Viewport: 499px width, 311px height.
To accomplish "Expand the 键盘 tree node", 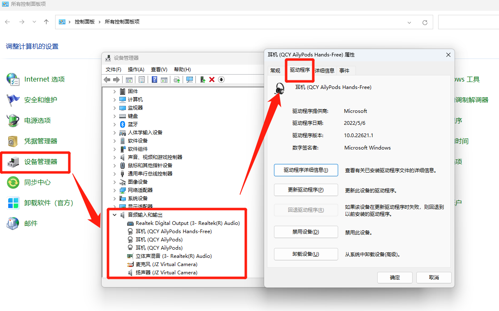I will [x=115, y=116].
